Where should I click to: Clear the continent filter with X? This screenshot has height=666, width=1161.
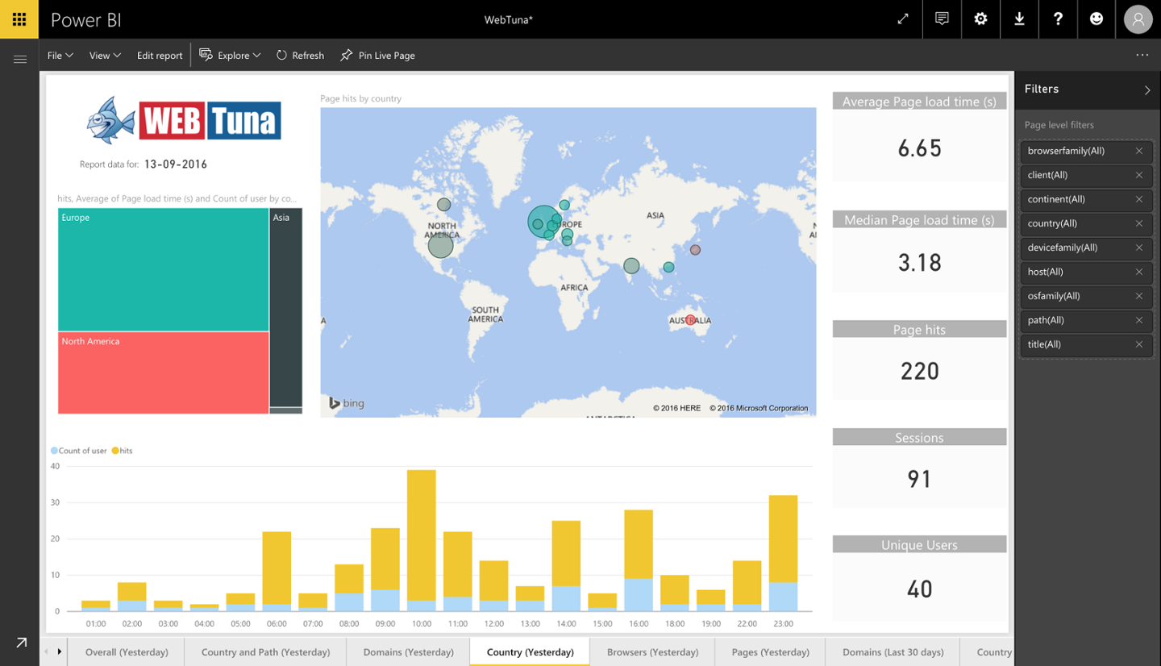click(1139, 199)
